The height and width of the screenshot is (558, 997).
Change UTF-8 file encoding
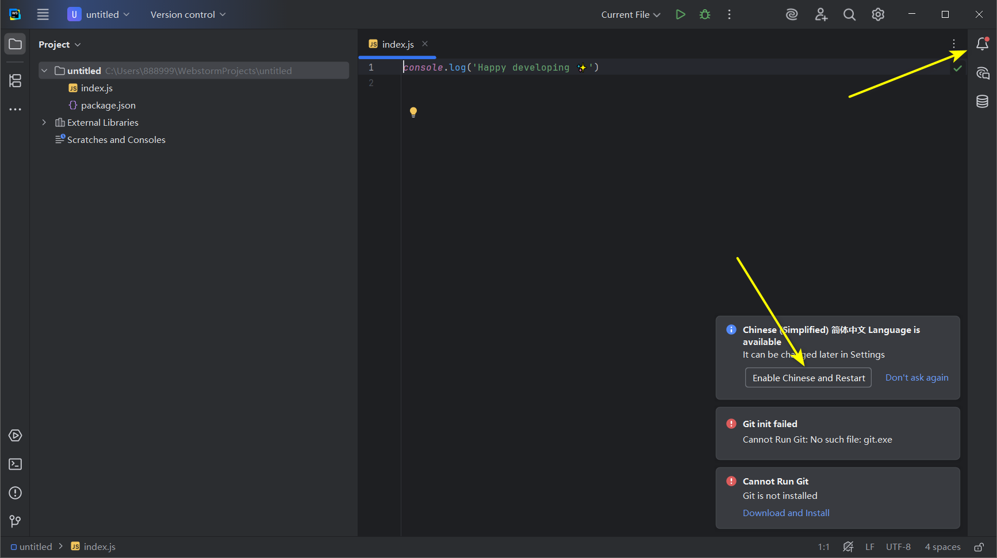[x=898, y=547]
